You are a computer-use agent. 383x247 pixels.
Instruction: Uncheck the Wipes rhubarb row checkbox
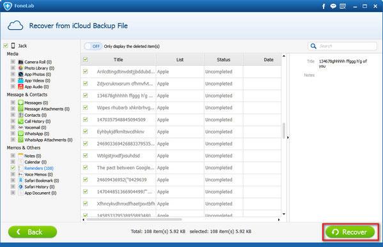(x=85, y=107)
